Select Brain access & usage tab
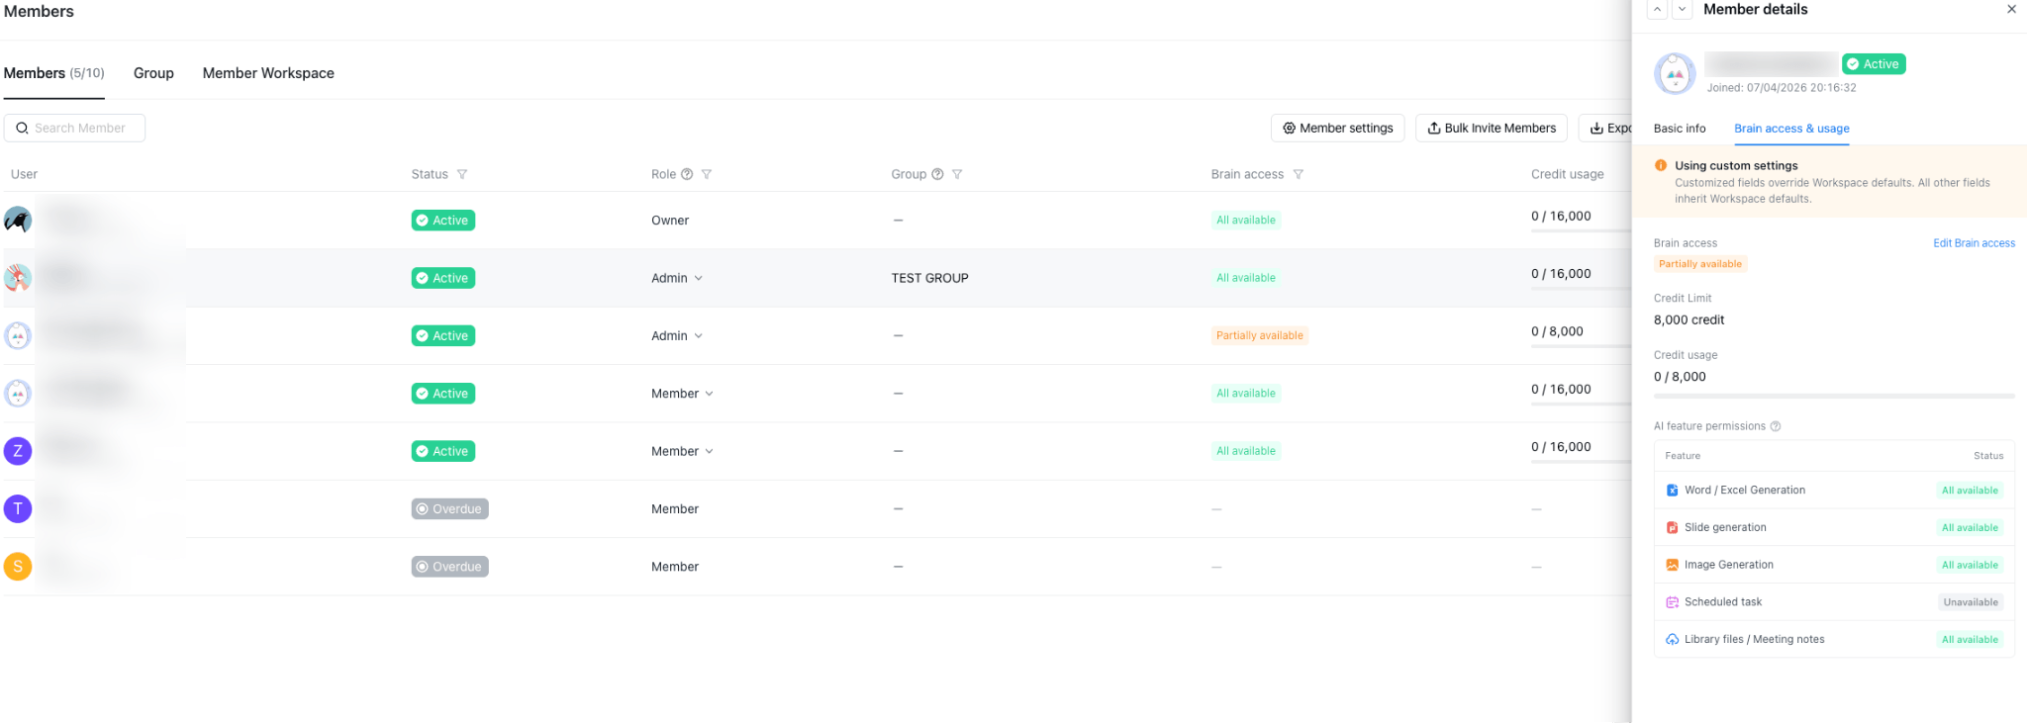This screenshot has width=2027, height=723. pyautogui.click(x=1791, y=129)
